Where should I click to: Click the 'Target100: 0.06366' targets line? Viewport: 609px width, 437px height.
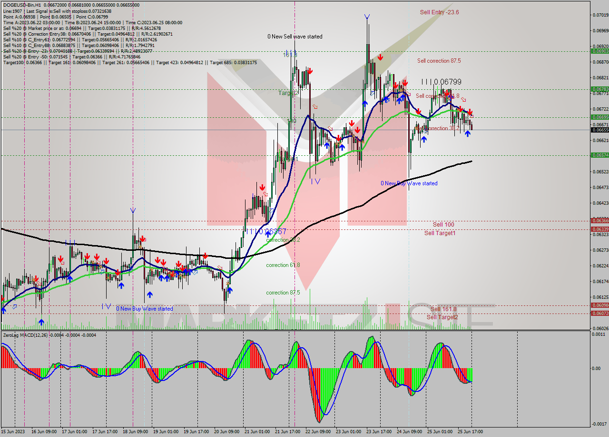point(130,62)
